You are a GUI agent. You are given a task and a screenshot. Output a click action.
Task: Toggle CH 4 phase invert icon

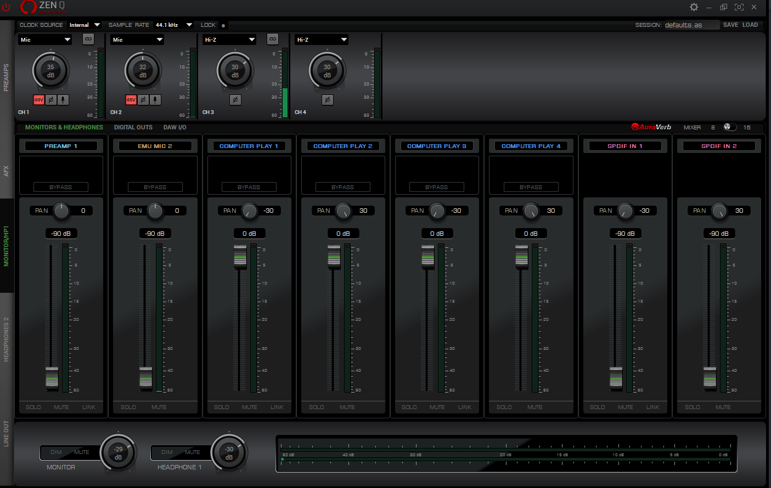[x=328, y=100]
